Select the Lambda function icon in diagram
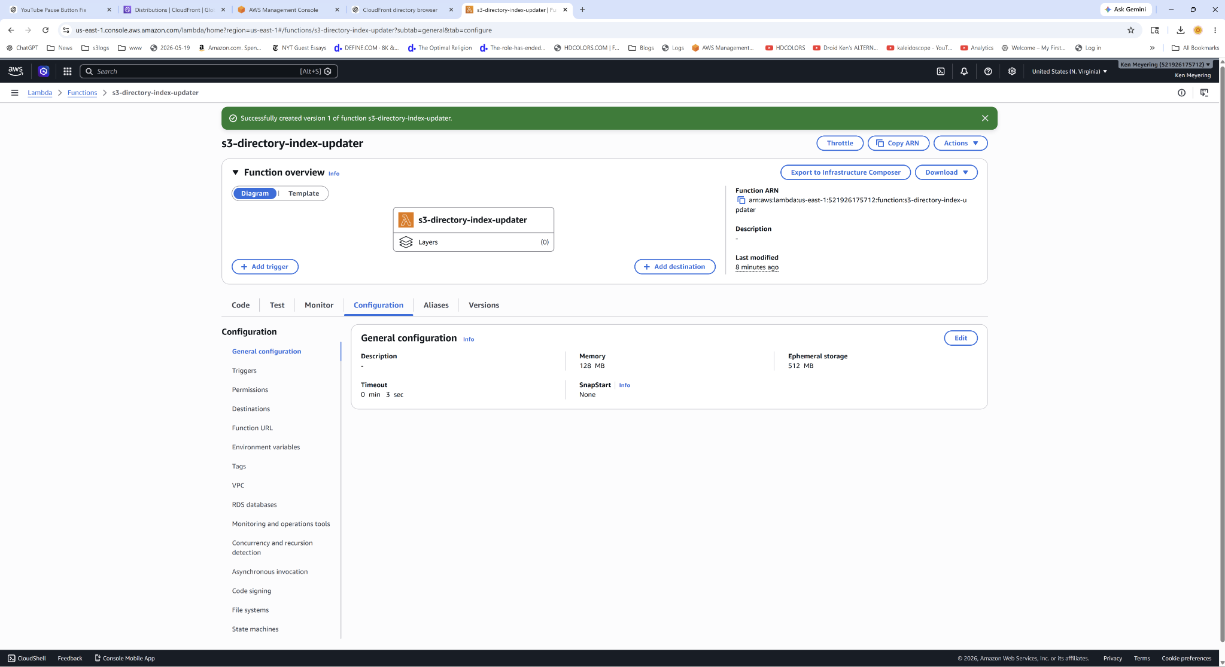Viewport: 1225px width, 667px height. point(406,220)
